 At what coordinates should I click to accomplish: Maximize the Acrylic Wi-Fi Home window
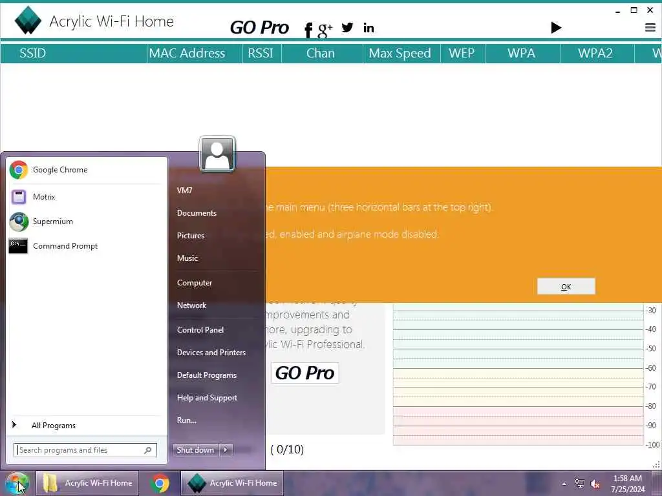click(634, 10)
